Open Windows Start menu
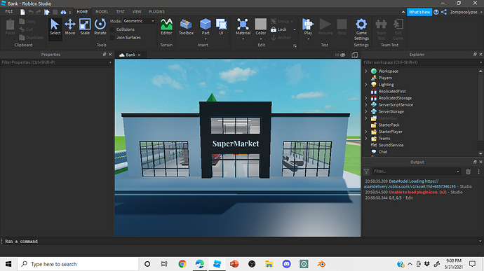 click(x=8, y=264)
